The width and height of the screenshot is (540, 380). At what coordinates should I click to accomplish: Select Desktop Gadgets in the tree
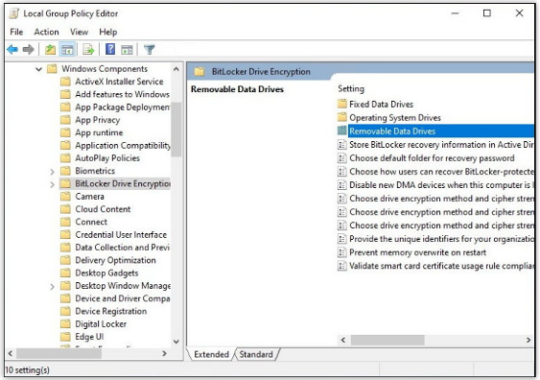[106, 273]
